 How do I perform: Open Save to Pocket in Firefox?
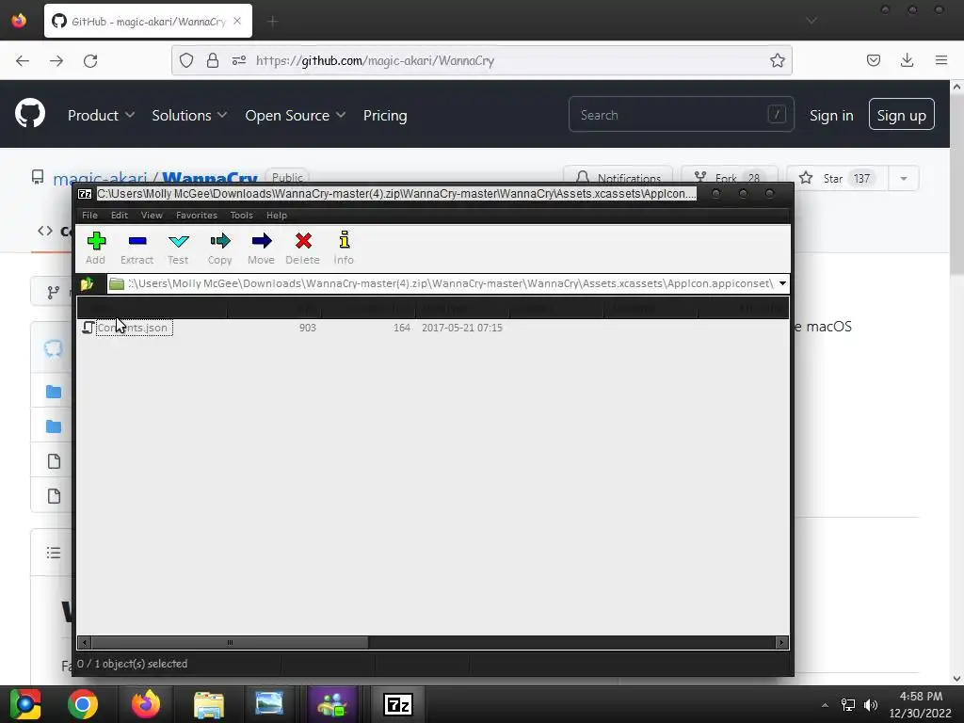pyautogui.click(x=873, y=60)
